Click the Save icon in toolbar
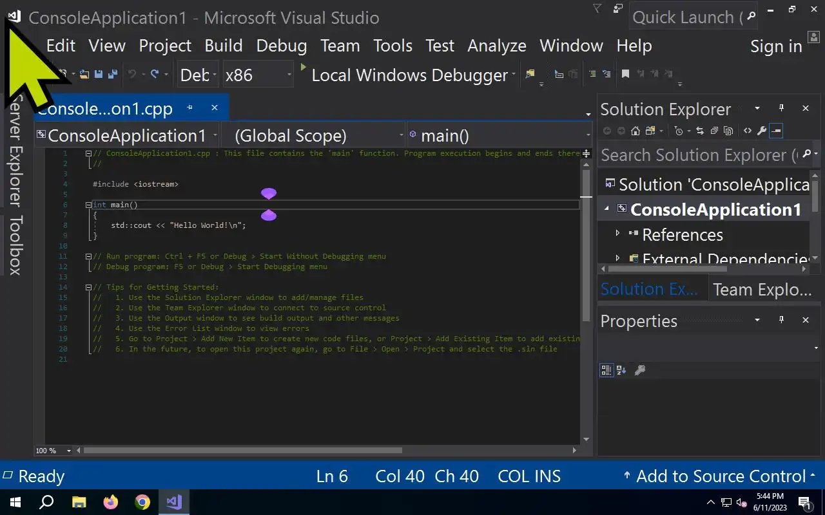 click(x=99, y=75)
